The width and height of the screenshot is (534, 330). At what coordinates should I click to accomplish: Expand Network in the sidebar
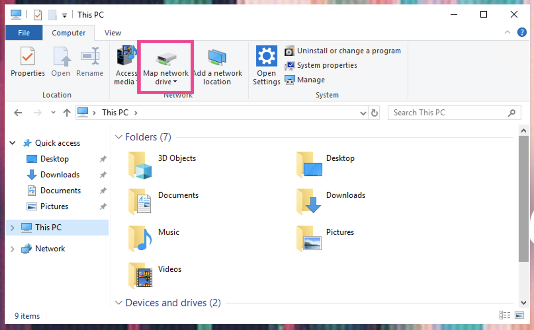point(13,249)
